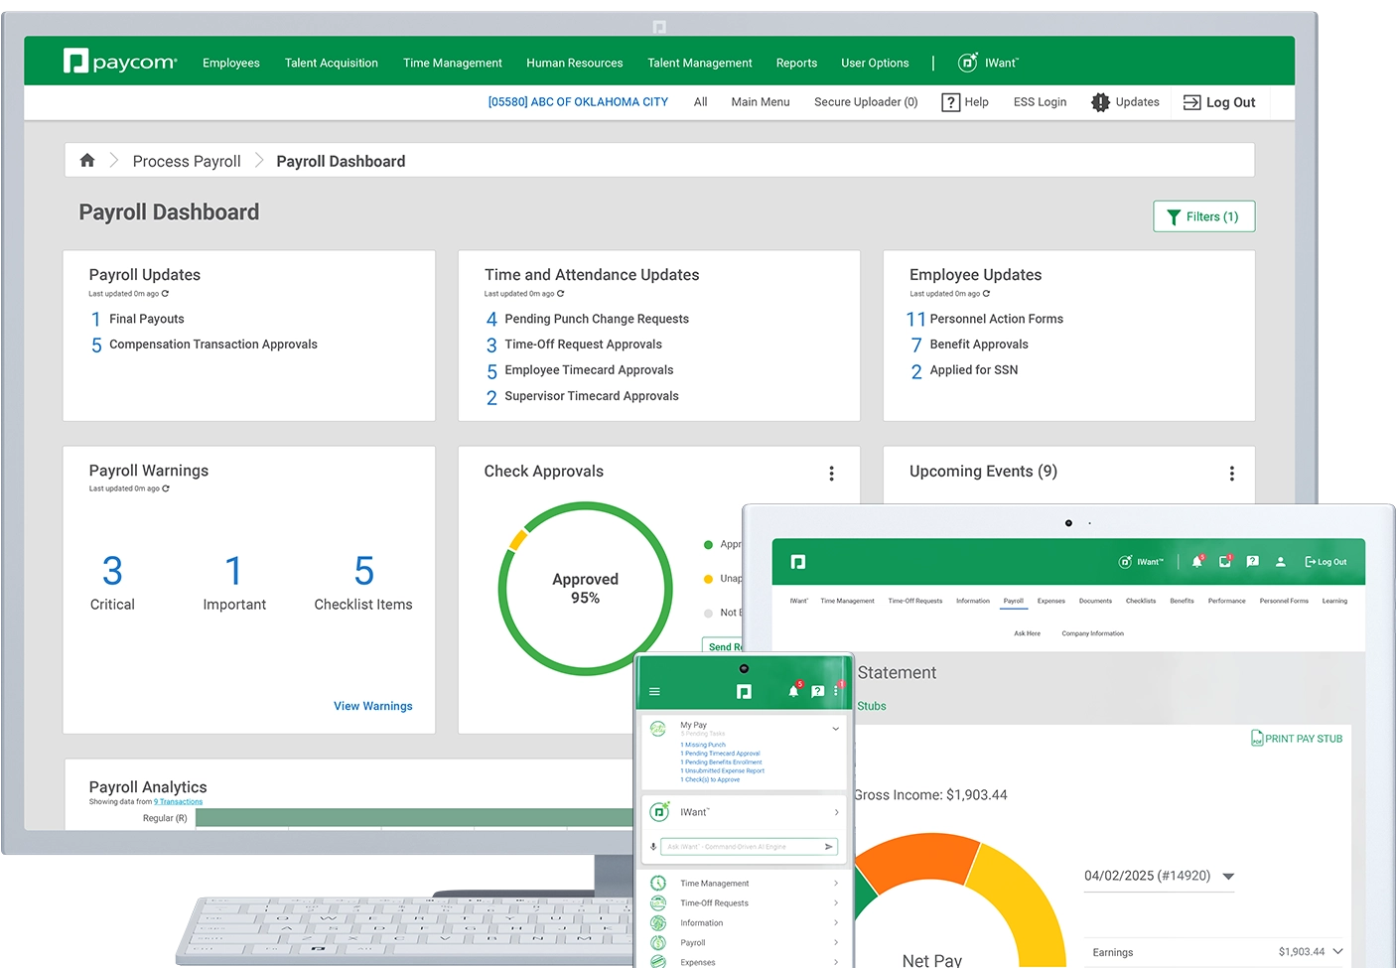Switch to the Documents tab on tablet
This screenshot has height=968, width=1396.
(1095, 601)
